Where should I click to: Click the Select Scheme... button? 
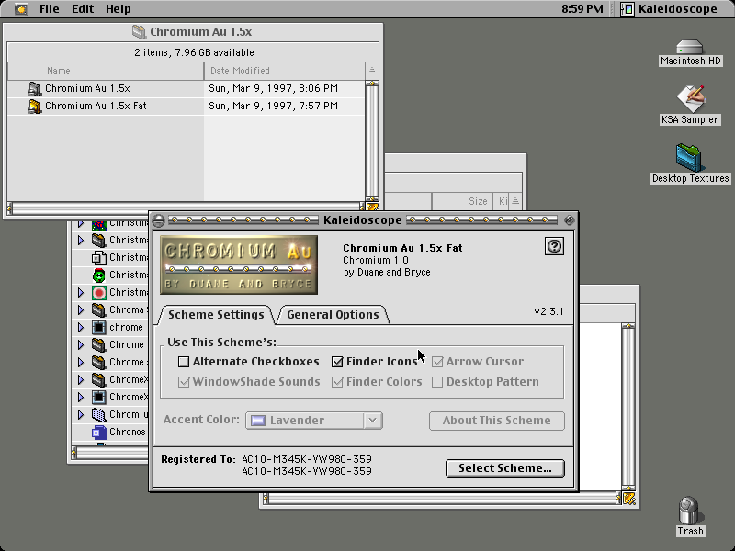point(504,468)
